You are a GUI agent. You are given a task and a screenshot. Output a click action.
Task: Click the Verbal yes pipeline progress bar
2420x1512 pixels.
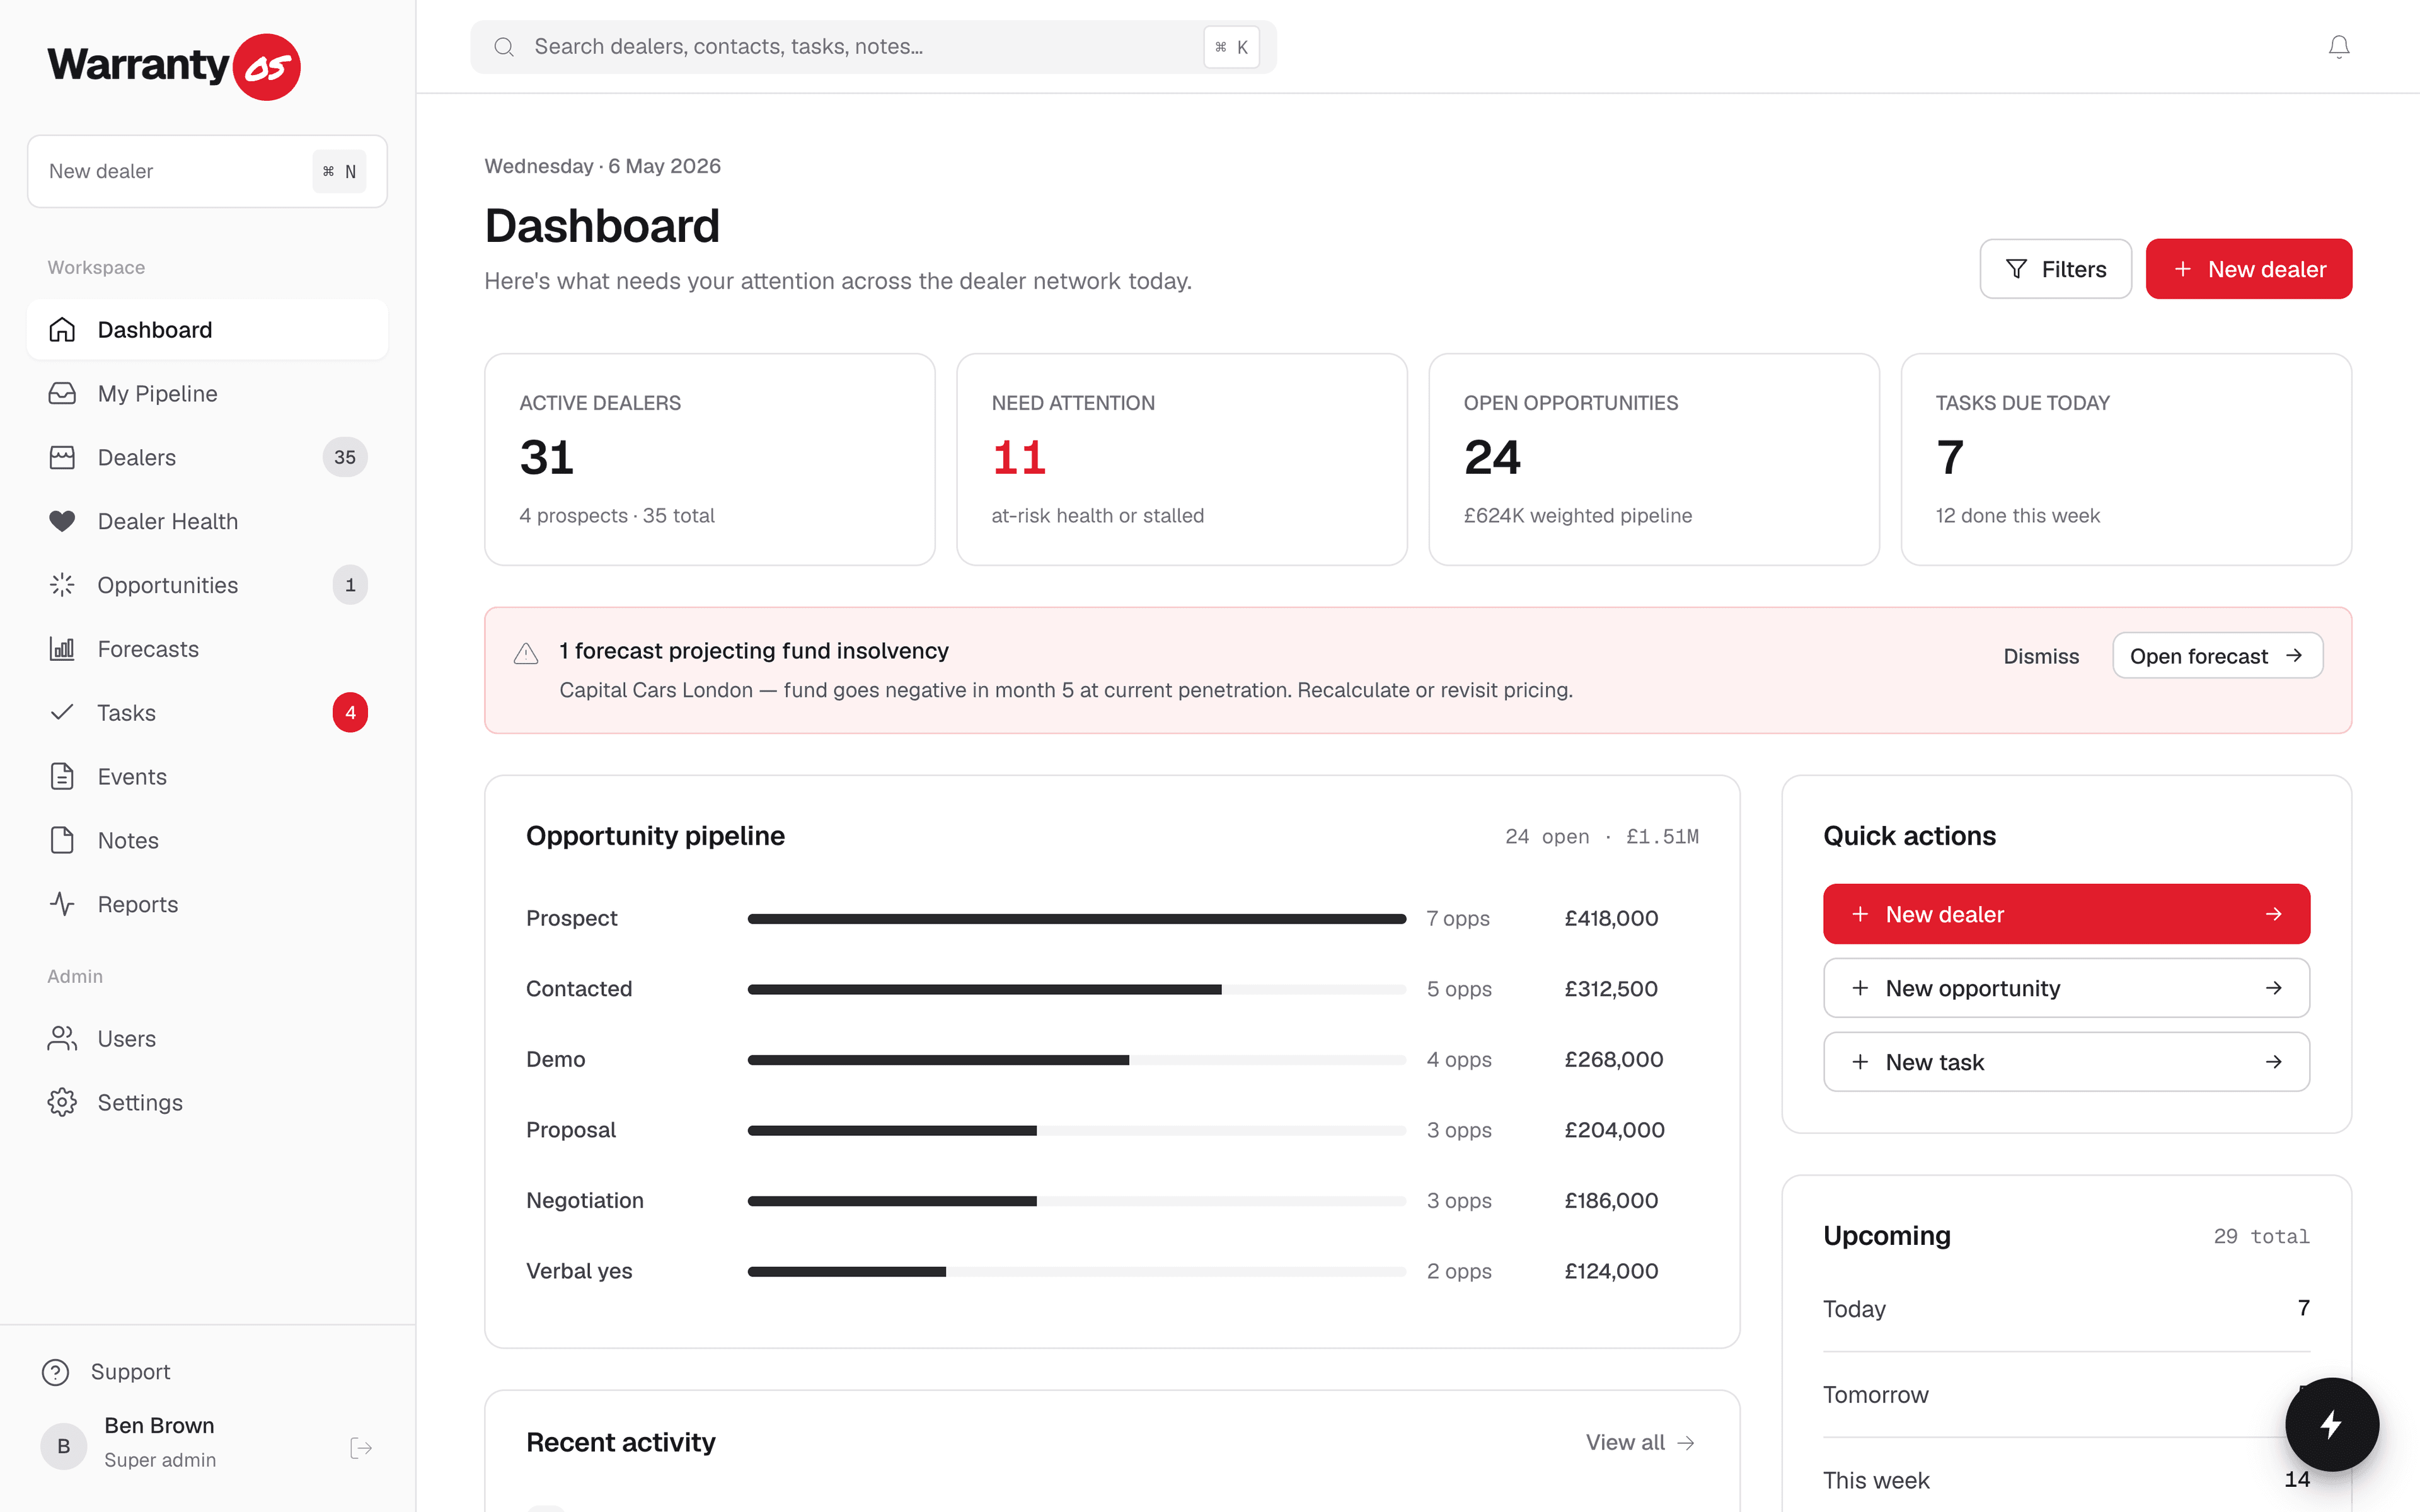pos(1076,1271)
